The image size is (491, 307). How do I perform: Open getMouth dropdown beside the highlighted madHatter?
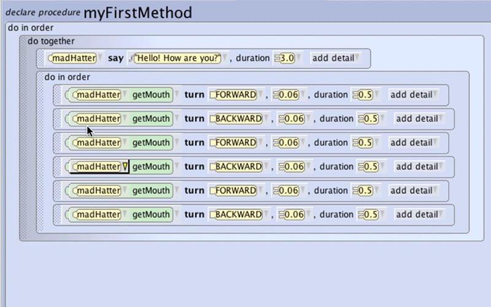click(177, 166)
